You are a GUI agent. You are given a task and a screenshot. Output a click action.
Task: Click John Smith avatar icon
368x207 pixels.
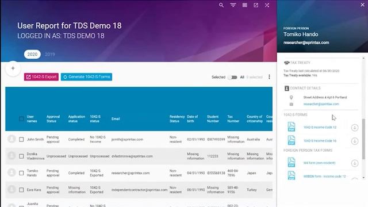click(11, 139)
